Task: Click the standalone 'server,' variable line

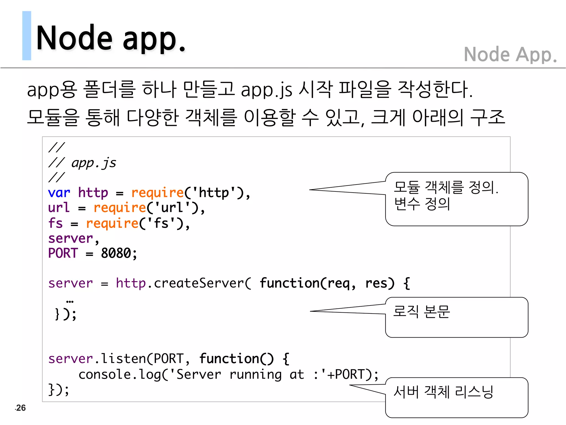Action: [74, 239]
